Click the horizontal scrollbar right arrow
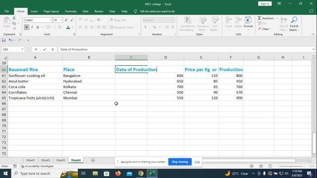The height and width of the screenshot is (178, 317). click(310, 160)
